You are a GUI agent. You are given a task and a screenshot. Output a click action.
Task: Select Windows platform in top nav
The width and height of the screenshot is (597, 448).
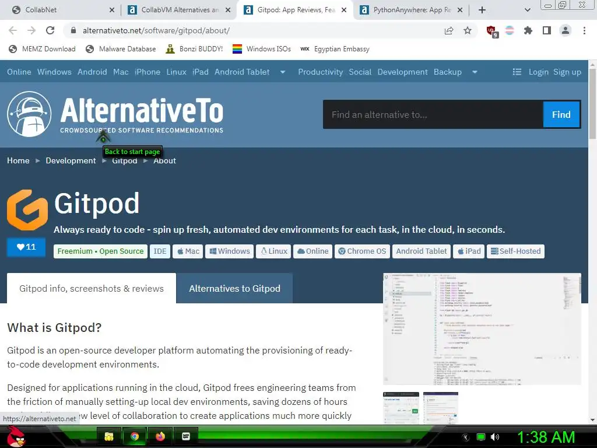(x=54, y=72)
